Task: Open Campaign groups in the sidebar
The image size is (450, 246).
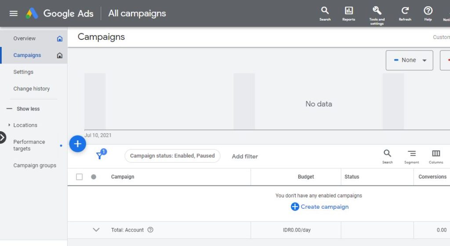Action: [35, 165]
